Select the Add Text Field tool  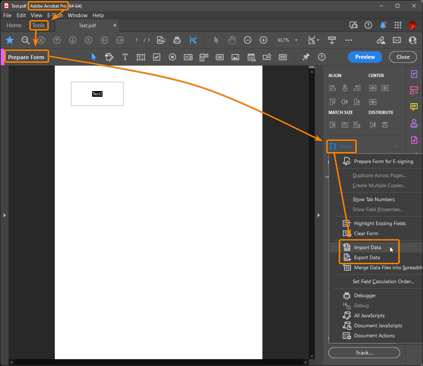point(141,57)
